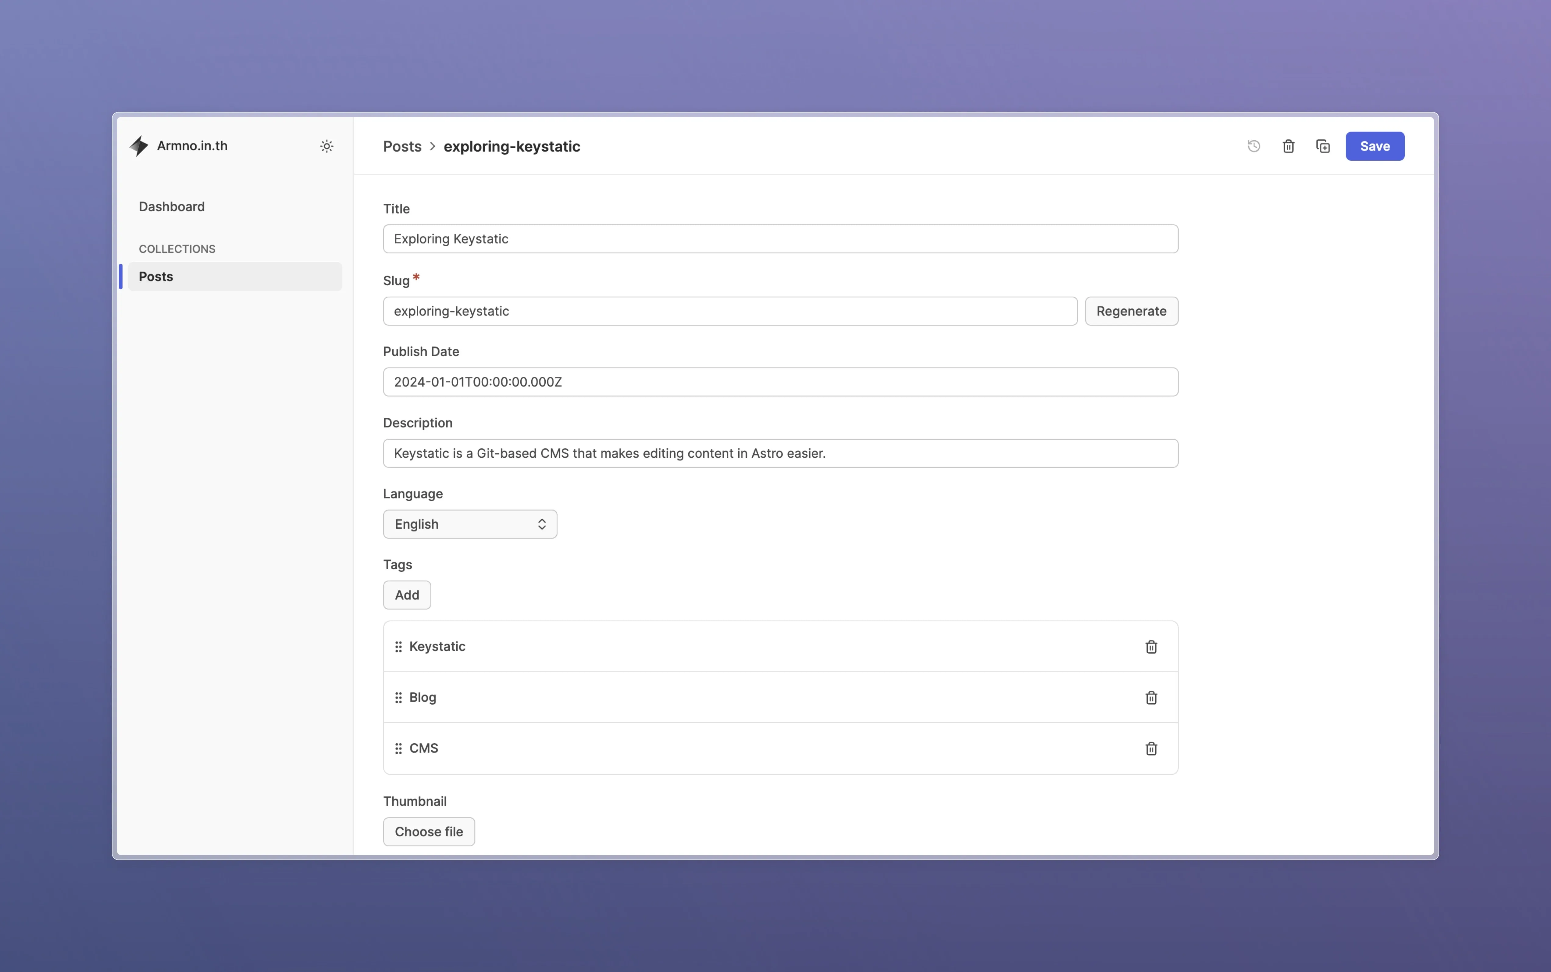Click the drag handle for Keystatic tag
Image resolution: width=1551 pixels, height=972 pixels.
398,647
